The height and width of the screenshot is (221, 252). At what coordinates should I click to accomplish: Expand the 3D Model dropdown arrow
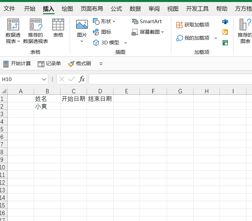[x=126, y=43]
